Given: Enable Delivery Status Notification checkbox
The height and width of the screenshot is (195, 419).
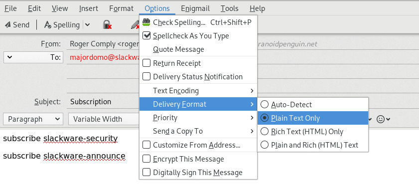Looking at the screenshot, I should click(146, 76).
